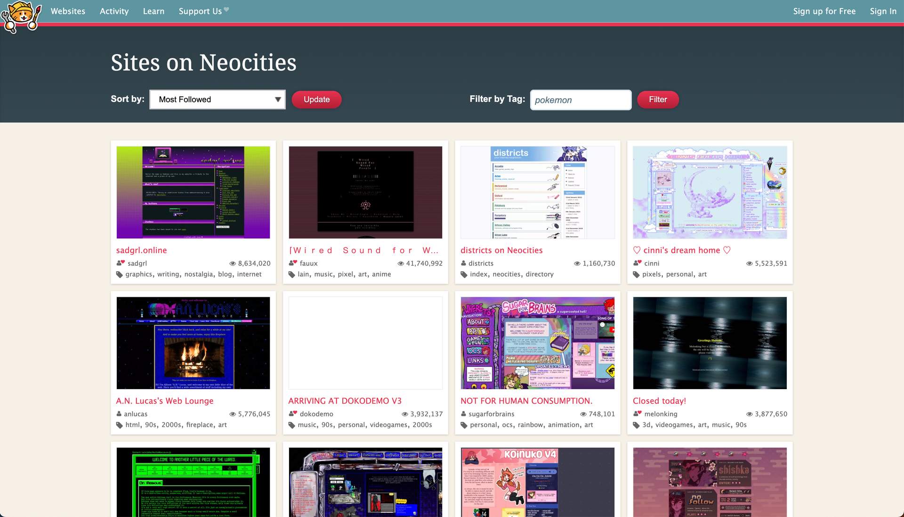
Task: Click the supporter icon beside sadgrl
Action: coord(121,263)
